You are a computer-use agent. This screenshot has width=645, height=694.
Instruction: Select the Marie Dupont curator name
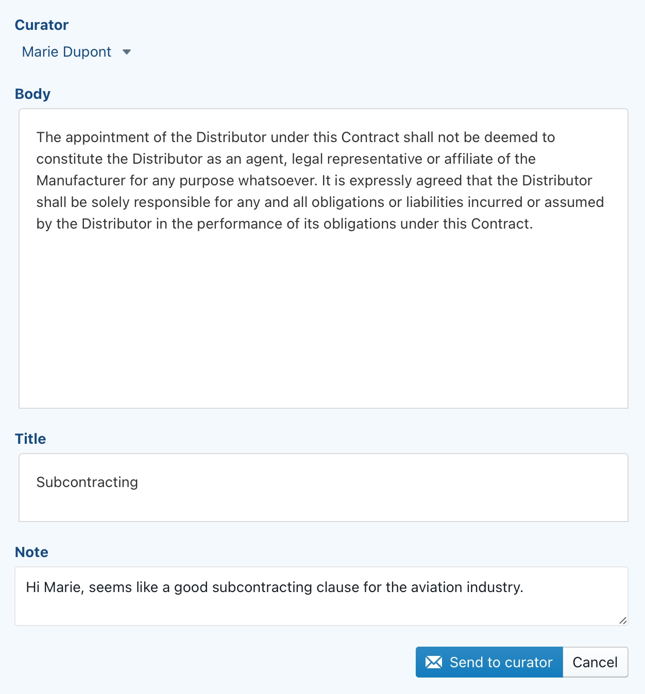pos(66,52)
